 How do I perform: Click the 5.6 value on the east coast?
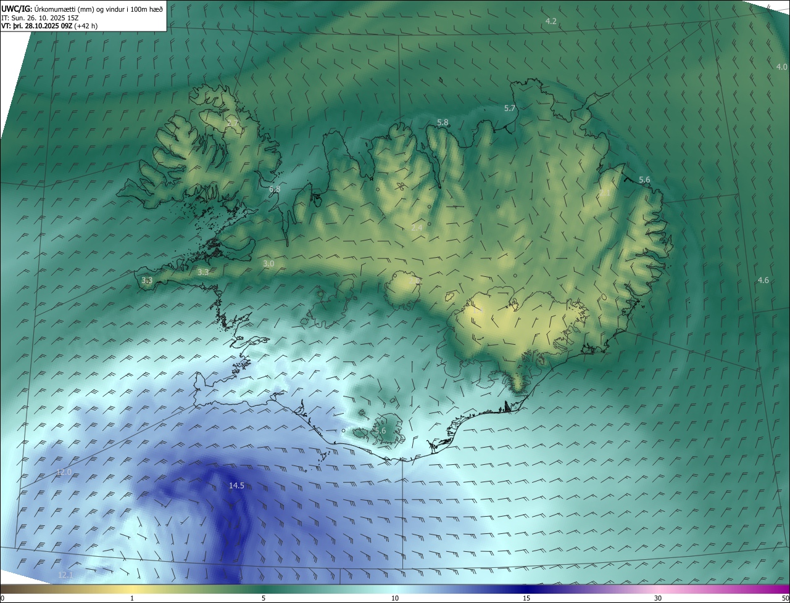644,180
